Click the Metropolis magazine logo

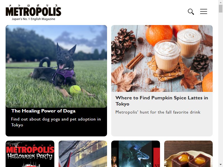33,13
